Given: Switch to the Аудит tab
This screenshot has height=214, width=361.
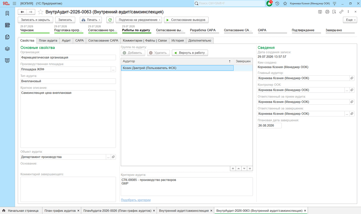Looking at the screenshot, I should pos(66,41).
